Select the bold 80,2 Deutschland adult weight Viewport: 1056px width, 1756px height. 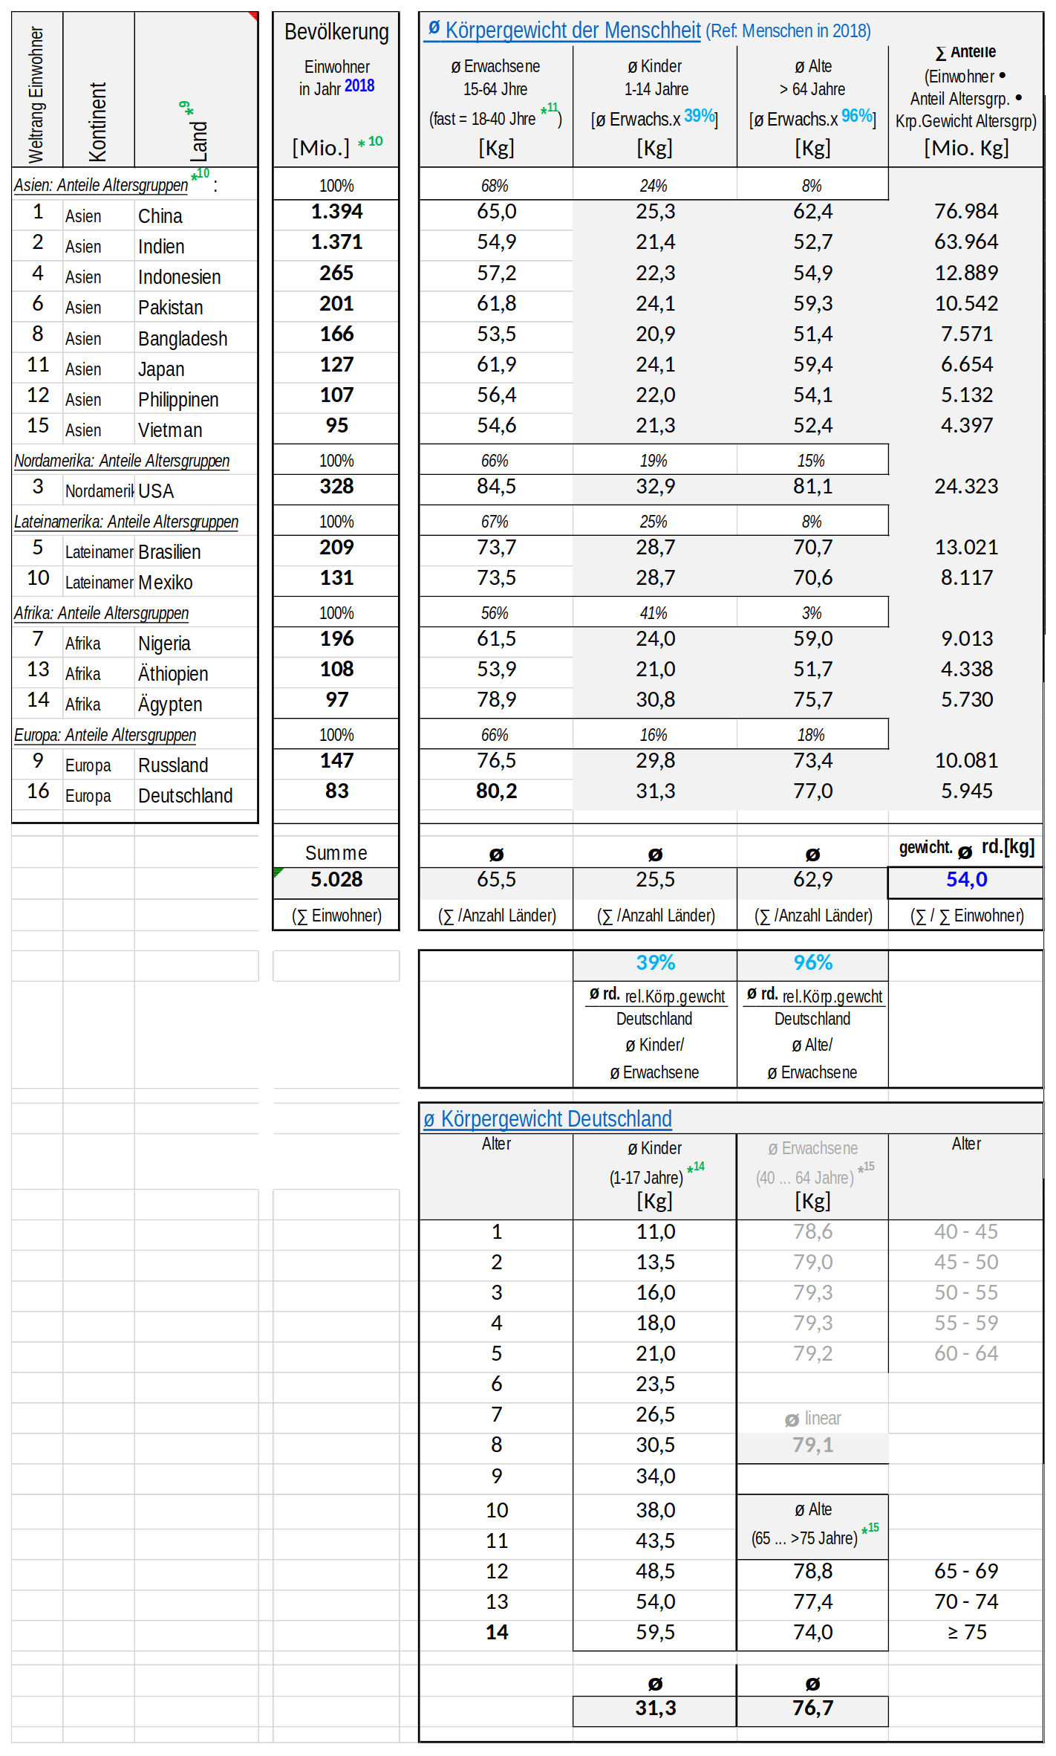click(x=496, y=791)
